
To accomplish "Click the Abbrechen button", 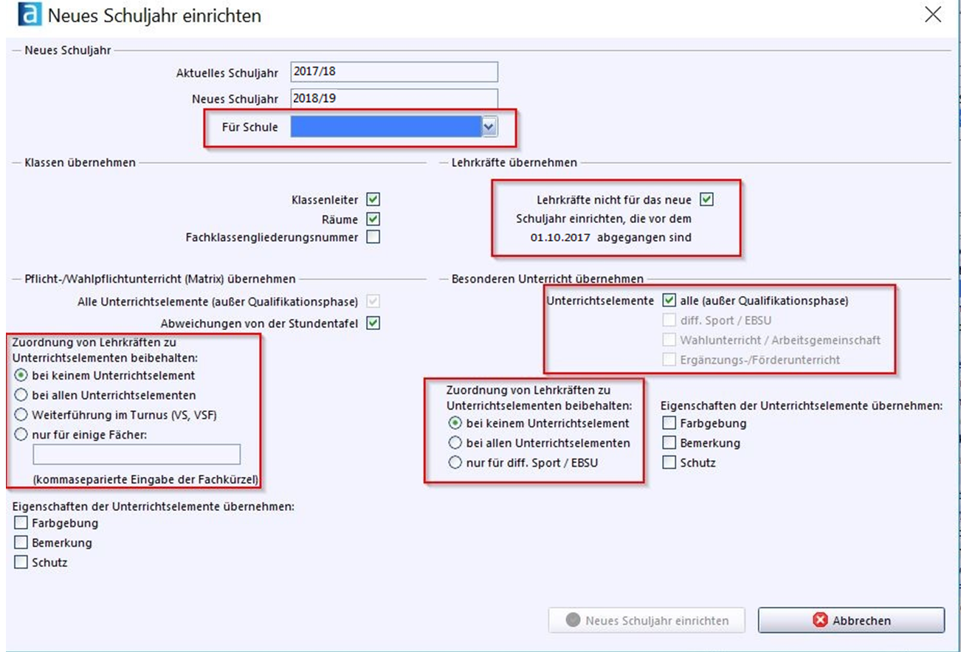I will pos(851,620).
